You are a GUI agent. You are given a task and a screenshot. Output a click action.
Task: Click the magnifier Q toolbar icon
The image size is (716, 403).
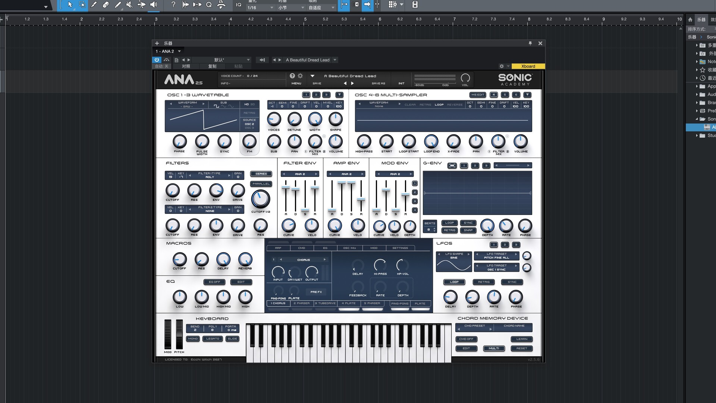coord(209,5)
